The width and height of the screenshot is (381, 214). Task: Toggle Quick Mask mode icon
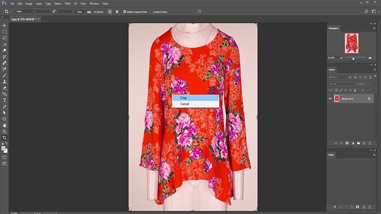tap(4, 157)
